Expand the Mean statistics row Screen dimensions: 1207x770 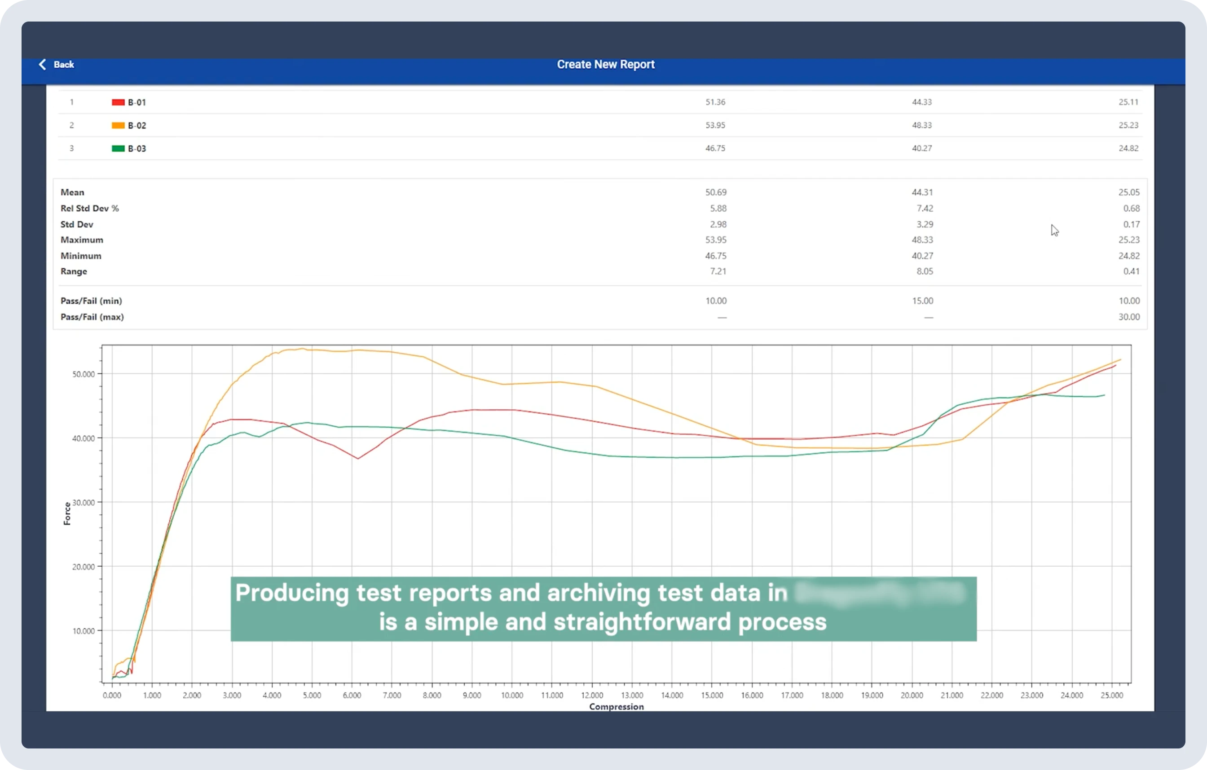pyautogui.click(x=72, y=192)
